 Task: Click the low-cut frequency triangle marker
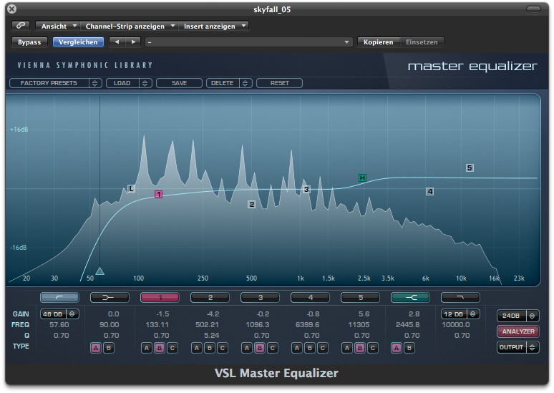(100, 271)
